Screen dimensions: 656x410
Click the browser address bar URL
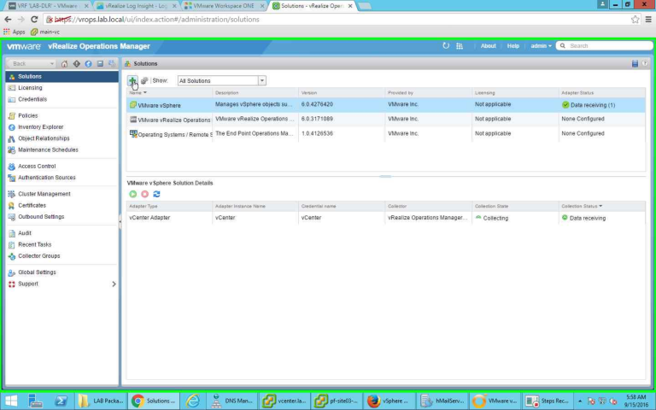157,20
